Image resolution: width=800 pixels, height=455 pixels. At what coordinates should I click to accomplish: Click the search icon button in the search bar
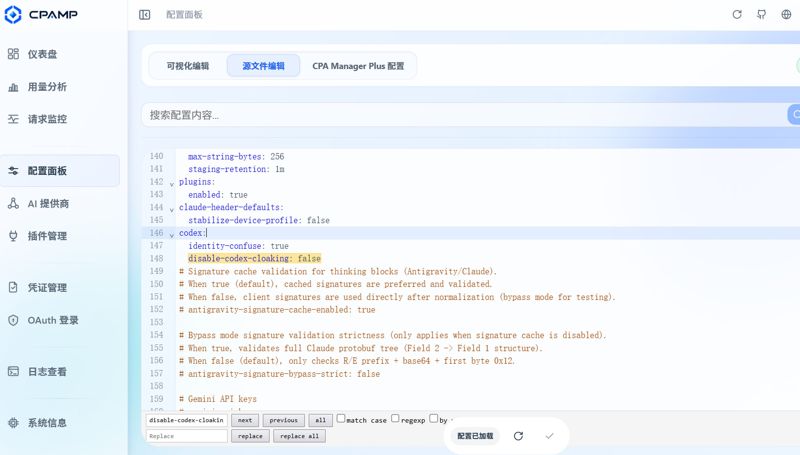[x=795, y=114]
